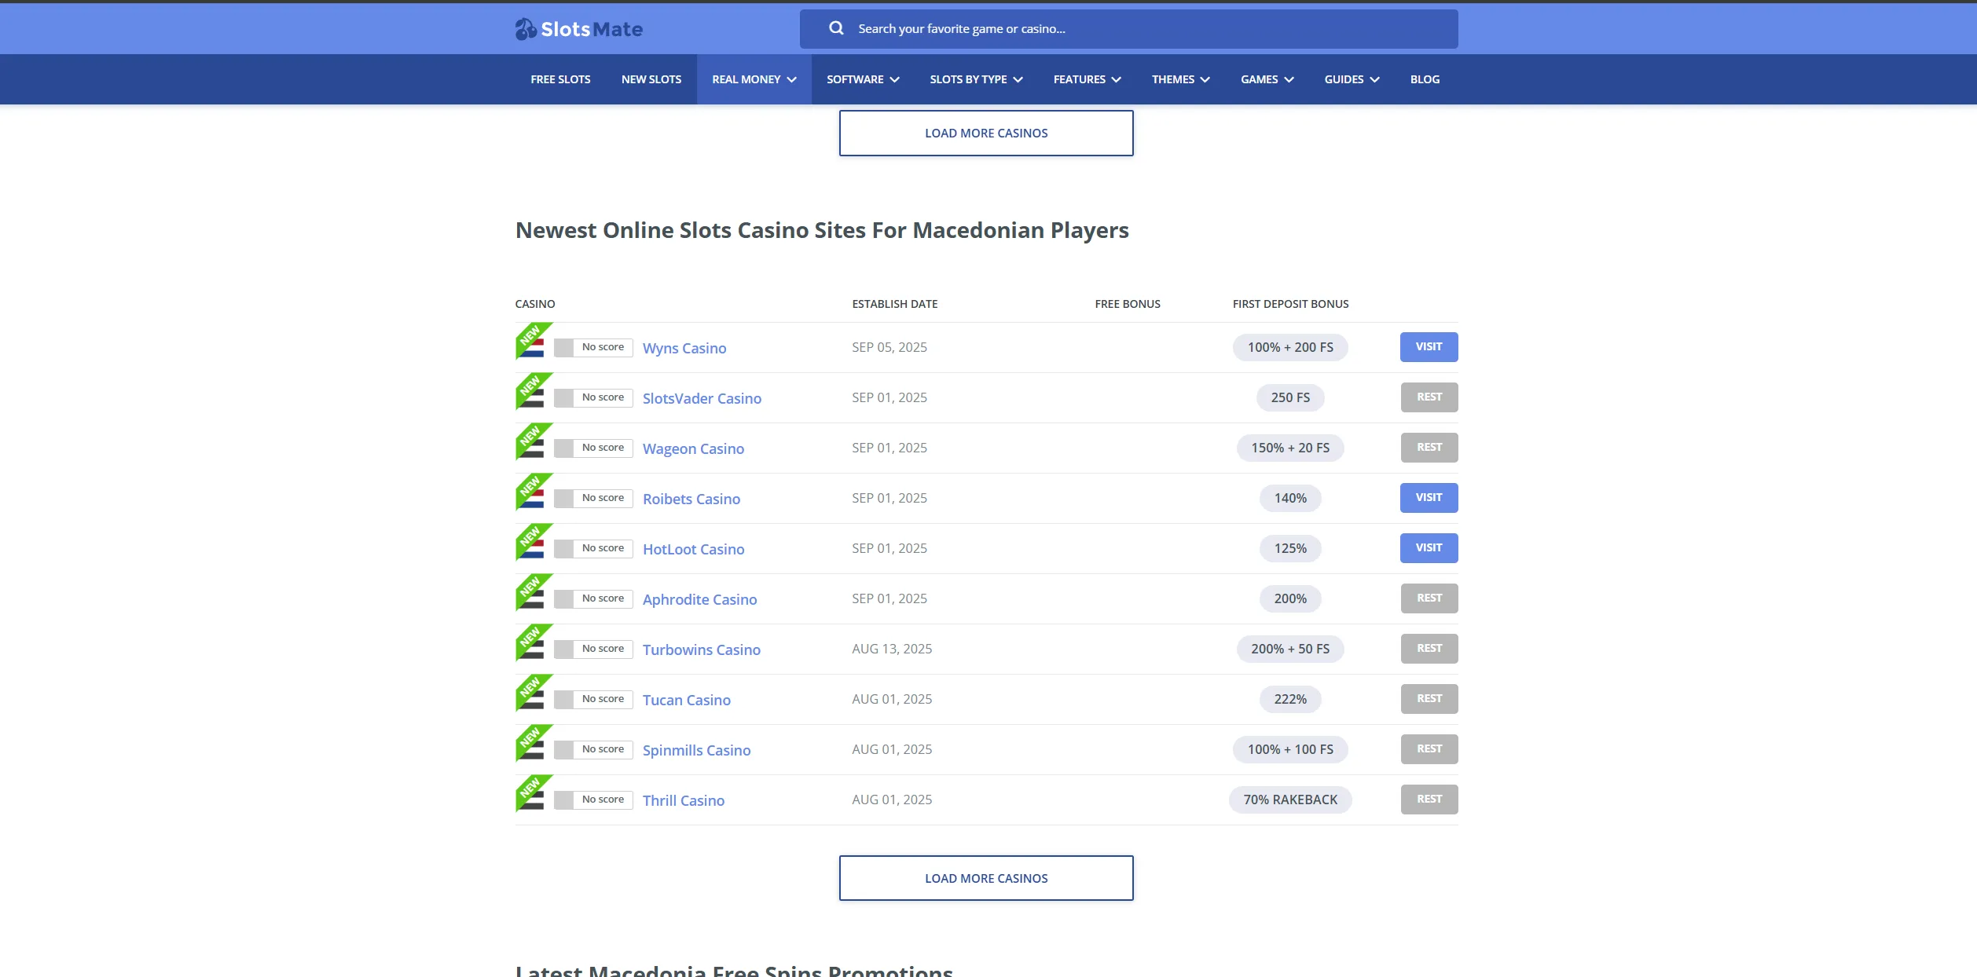Click the SEP 05, 2025 date cell
Viewport: 1977px width, 977px height.
pyautogui.click(x=889, y=347)
